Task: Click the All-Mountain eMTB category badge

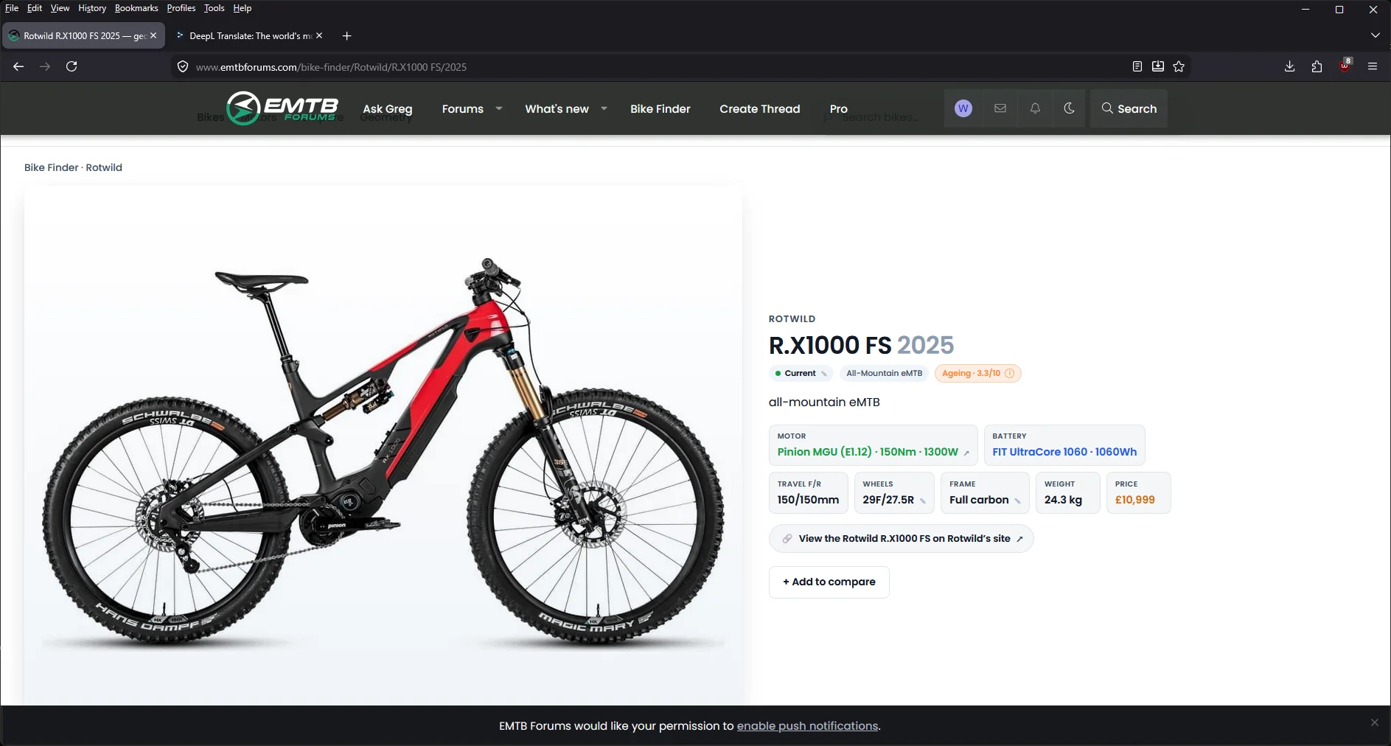Action: [x=884, y=373]
